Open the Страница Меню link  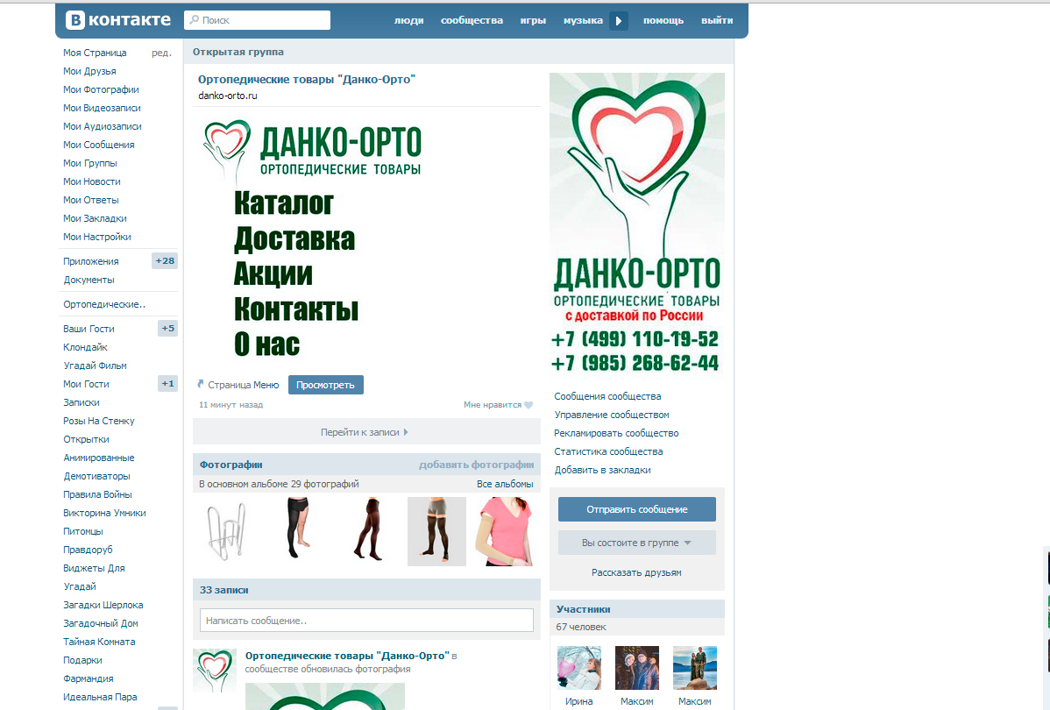point(243,385)
